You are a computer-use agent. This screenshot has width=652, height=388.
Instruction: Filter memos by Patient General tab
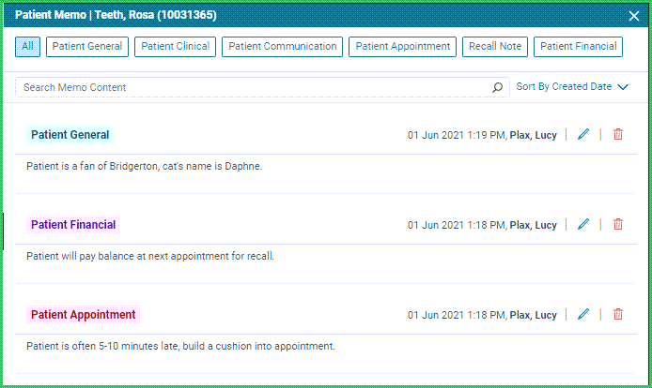click(87, 47)
